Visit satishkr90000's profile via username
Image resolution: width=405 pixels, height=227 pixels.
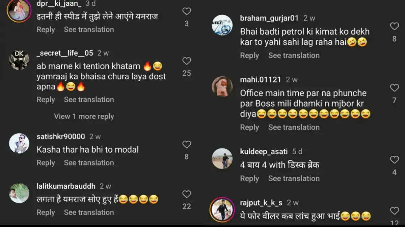61,137
